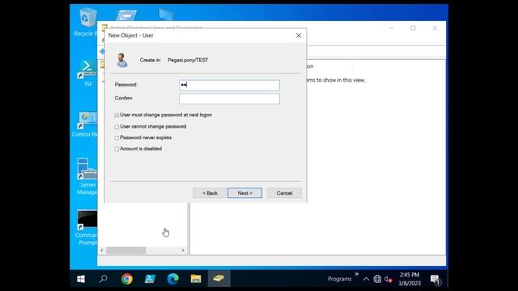Open the Server Manager desktop shortcut
This screenshot has width=518, height=291.
pyautogui.click(x=87, y=176)
